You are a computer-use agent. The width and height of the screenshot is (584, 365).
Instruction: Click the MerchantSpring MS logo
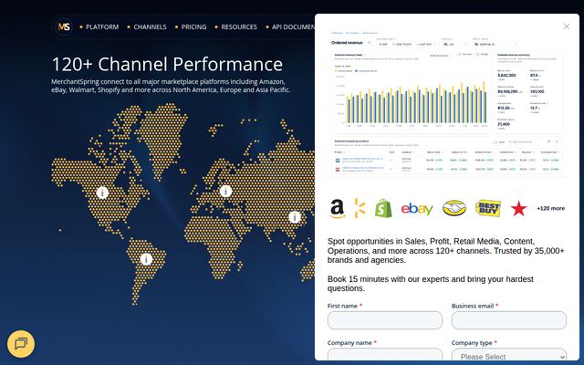(x=64, y=26)
